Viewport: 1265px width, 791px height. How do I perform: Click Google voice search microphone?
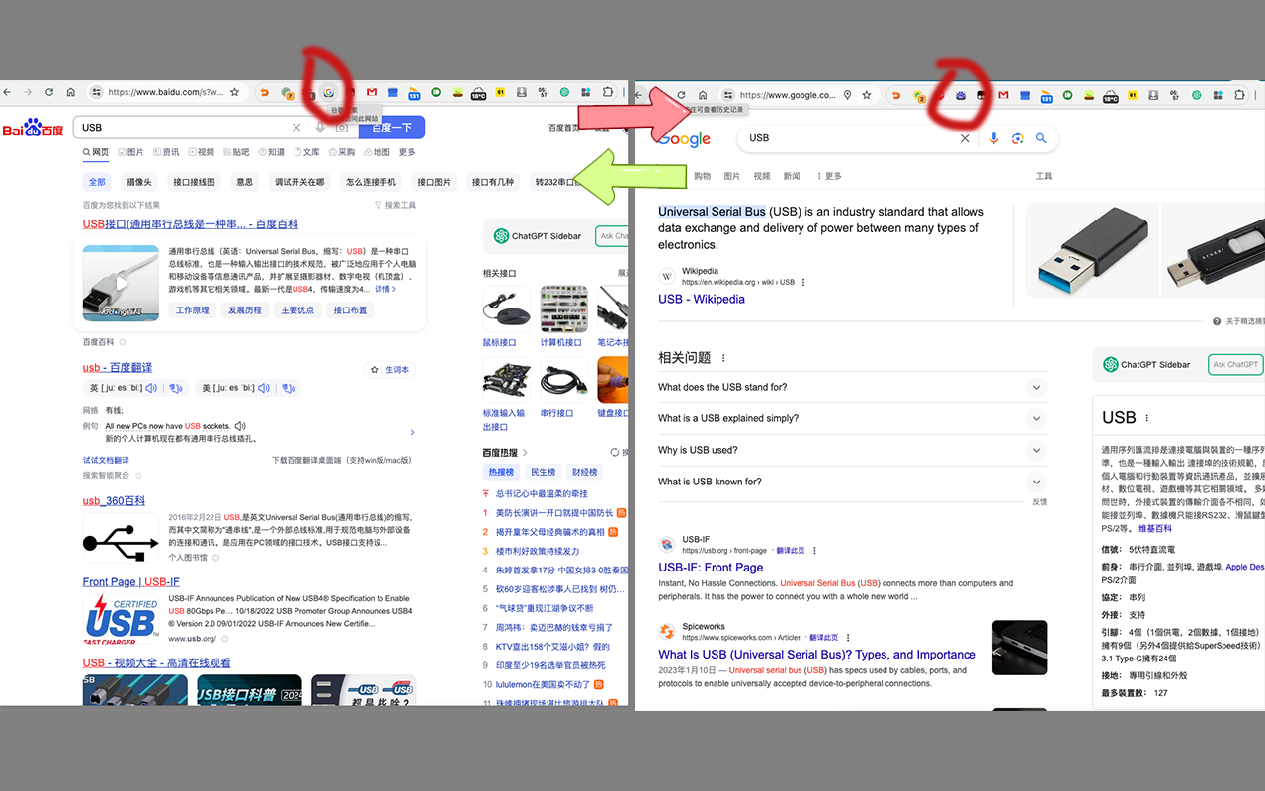click(x=994, y=138)
